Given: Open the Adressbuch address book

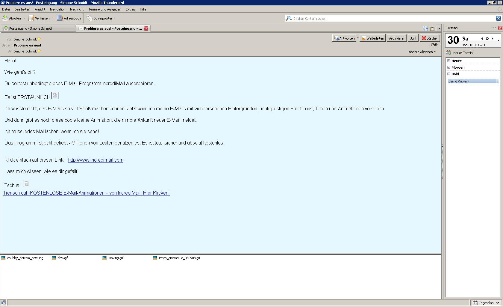Looking at the screenshot, I should (69, 18).
